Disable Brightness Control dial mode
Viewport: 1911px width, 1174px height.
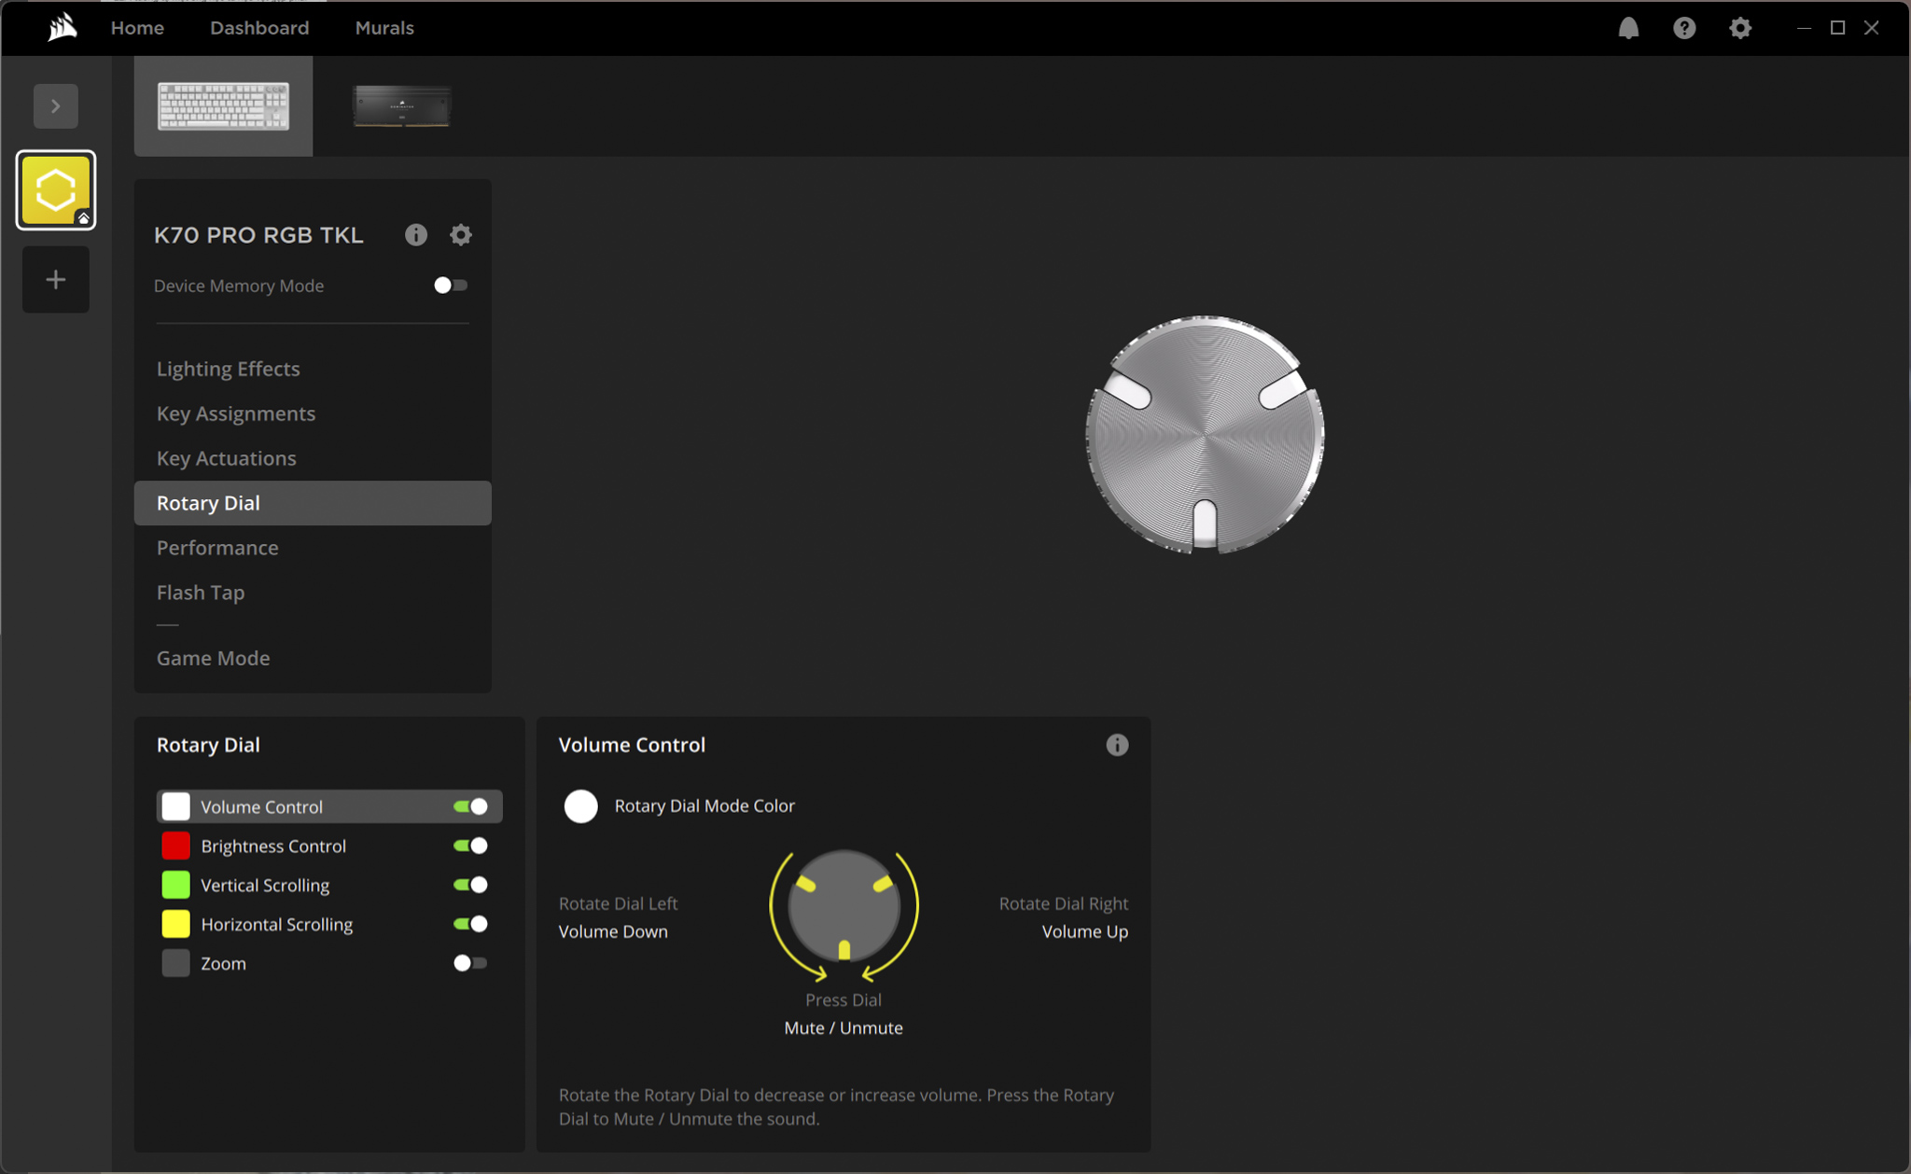click(470, 846)
